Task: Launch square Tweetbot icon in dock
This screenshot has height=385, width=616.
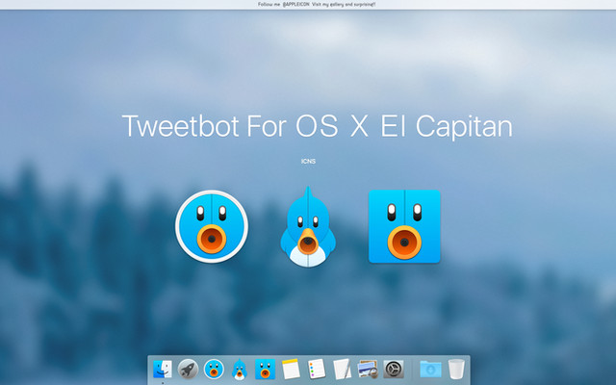Action: (x=266, y=370)
